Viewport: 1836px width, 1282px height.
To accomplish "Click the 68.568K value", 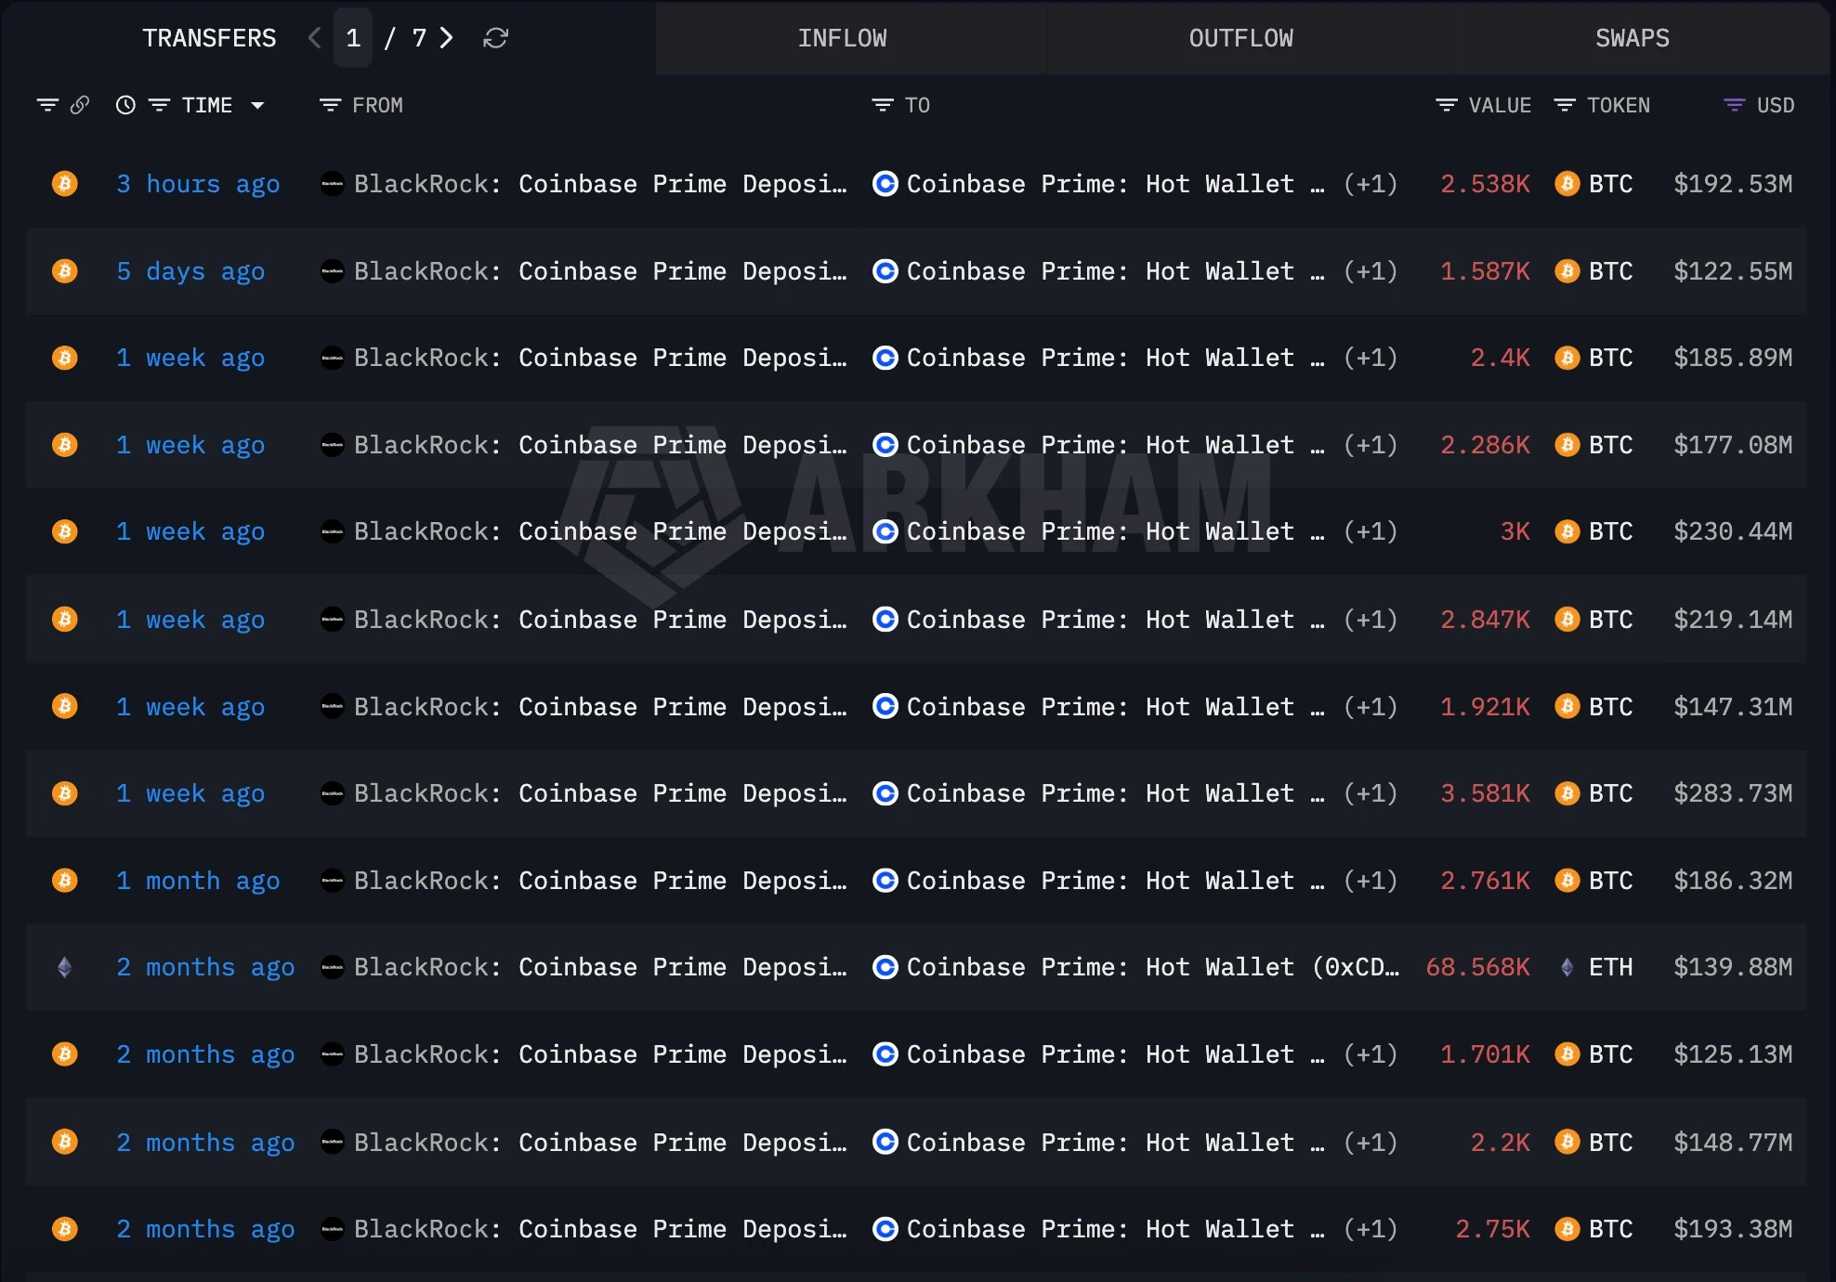I will pyautogui.click(x=1477, y=967).
